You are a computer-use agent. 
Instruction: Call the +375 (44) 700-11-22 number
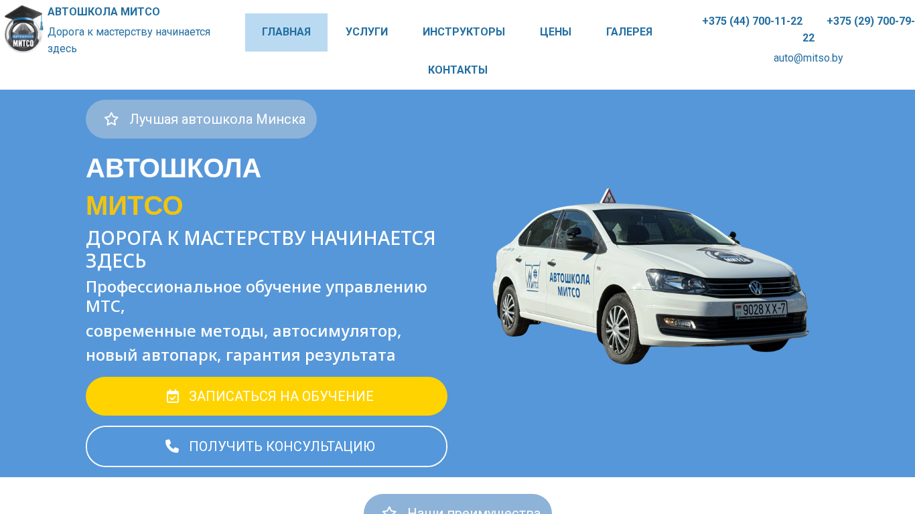pyautogui.click(x=752, y=21)
